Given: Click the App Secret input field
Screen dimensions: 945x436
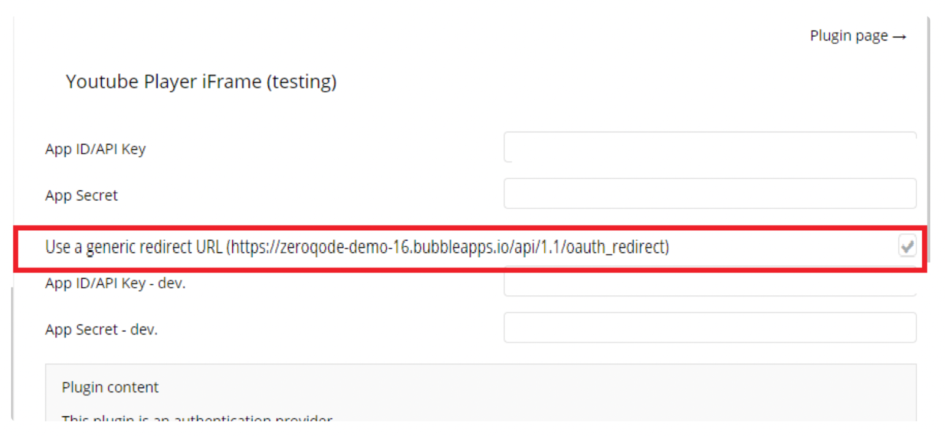Looking at the screenshot, I should [x=710, y=194].
